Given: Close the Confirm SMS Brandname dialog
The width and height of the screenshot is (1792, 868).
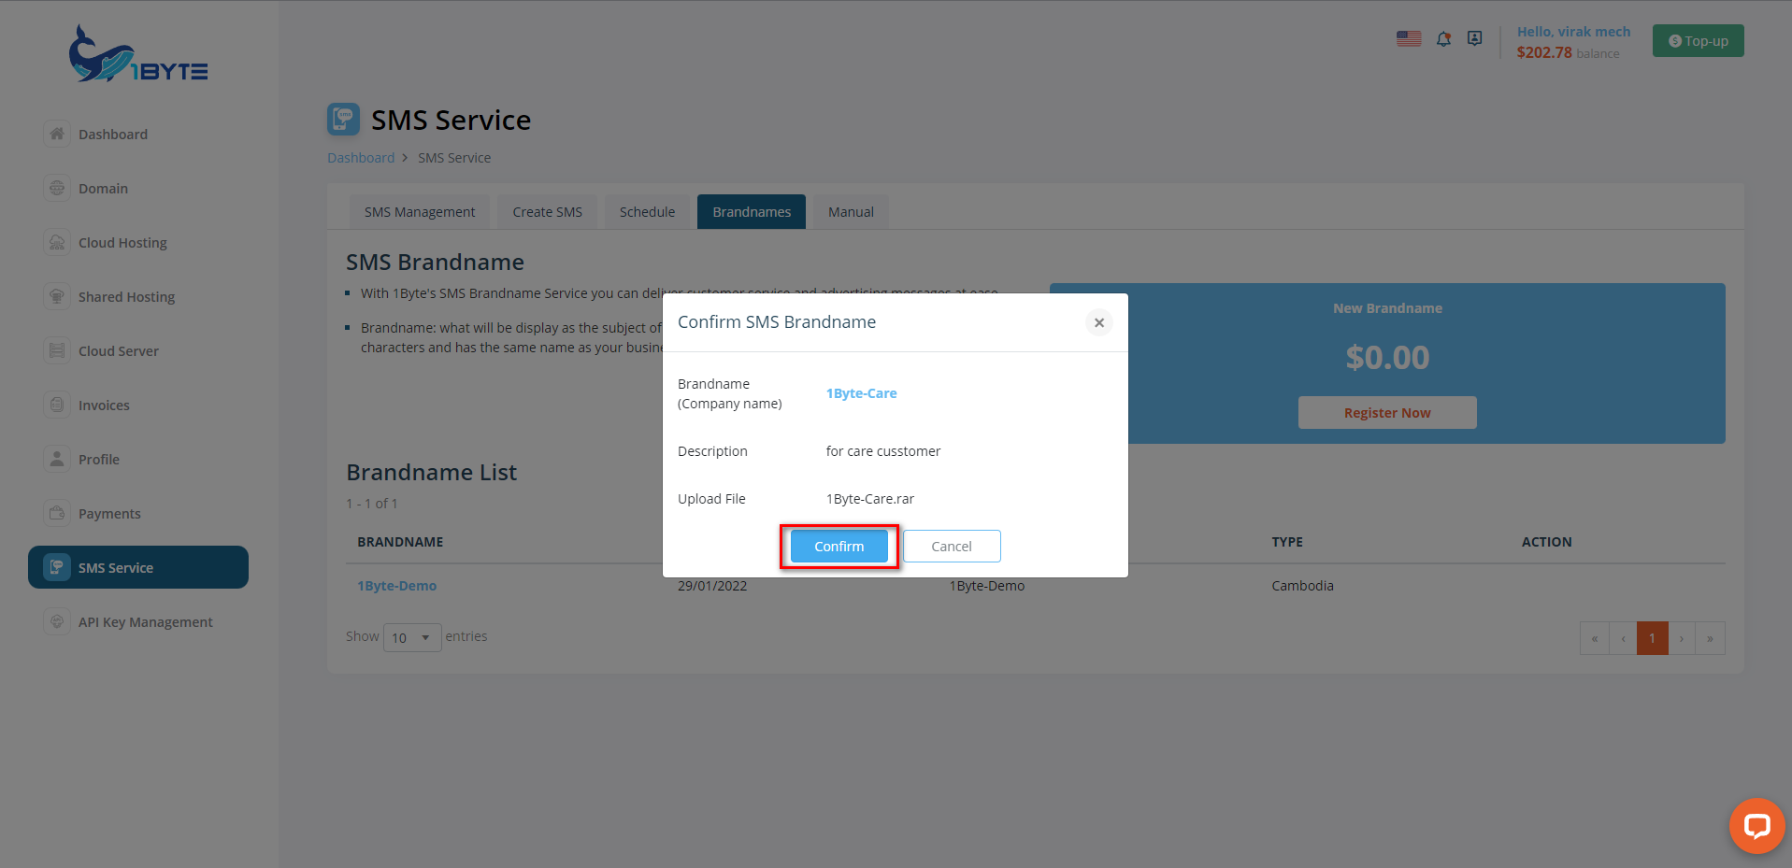Looking at the screenshot, I should (1099, 322).
